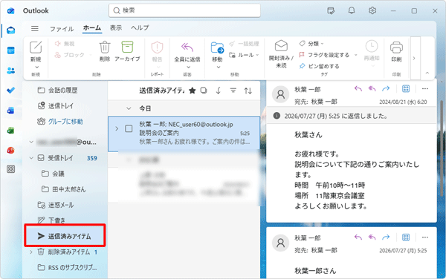The width and height of the screenshot is (446, 279).
Task: Click the 返信しました info banner
Action: (352, 116)
